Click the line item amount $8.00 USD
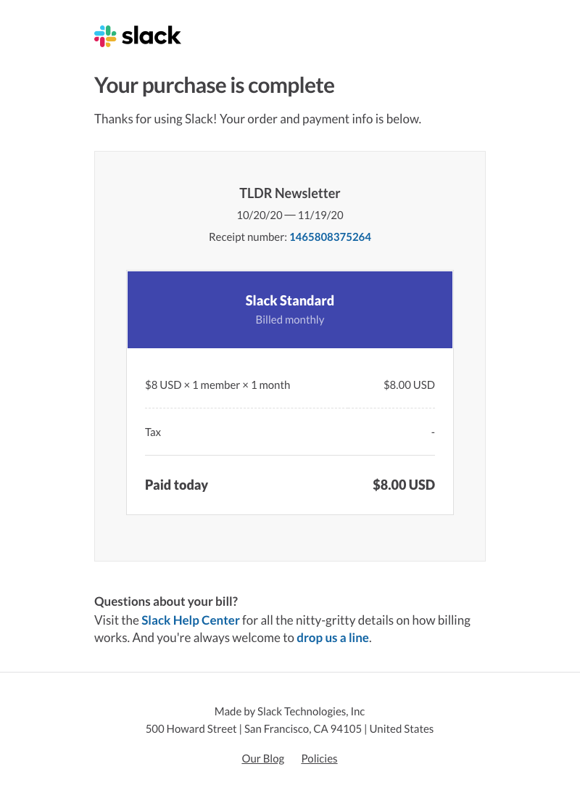The width and height of the screenshot is (580, 785). [x=409, y=385]
